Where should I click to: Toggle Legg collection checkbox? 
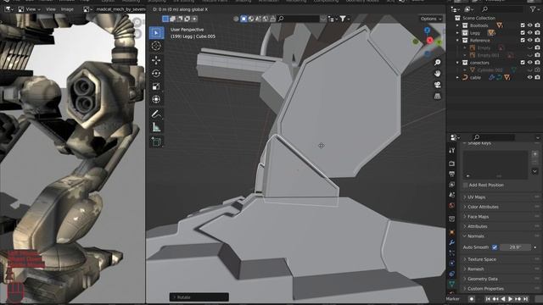523,33
